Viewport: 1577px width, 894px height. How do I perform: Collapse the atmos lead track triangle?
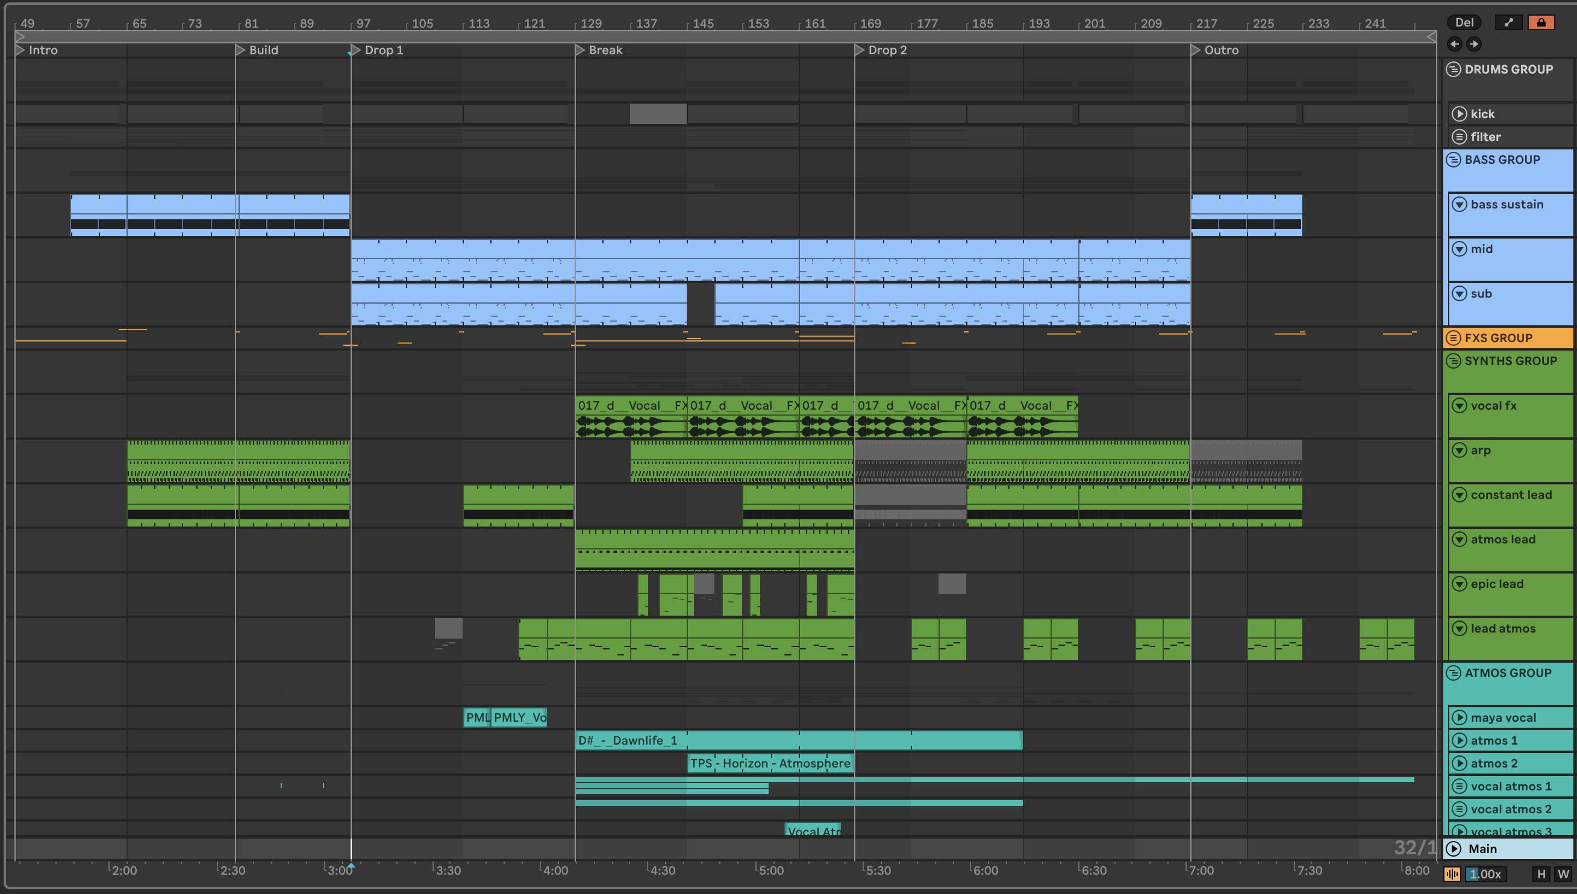tap(1459, 540)
